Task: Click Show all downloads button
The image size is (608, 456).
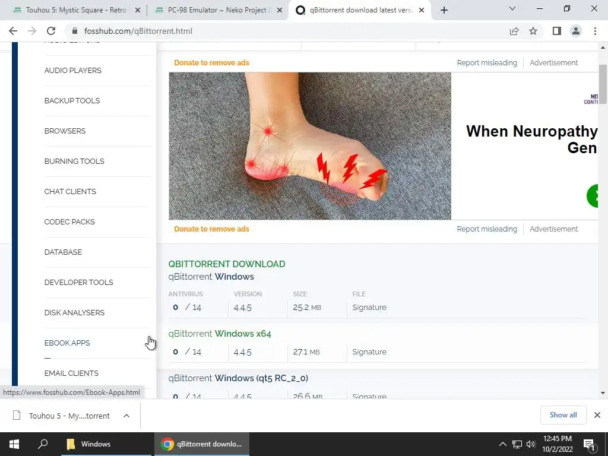Action: point(563,415)
